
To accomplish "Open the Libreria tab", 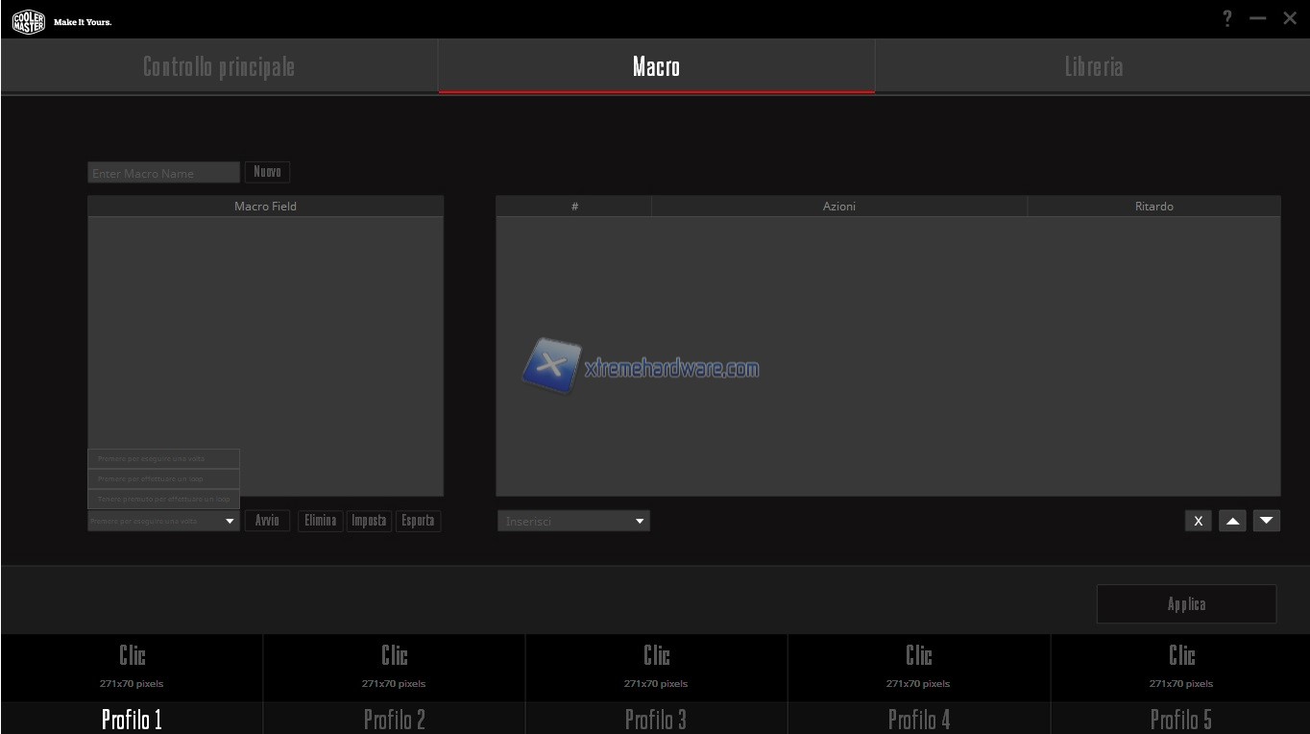I will pos(1093,66).
